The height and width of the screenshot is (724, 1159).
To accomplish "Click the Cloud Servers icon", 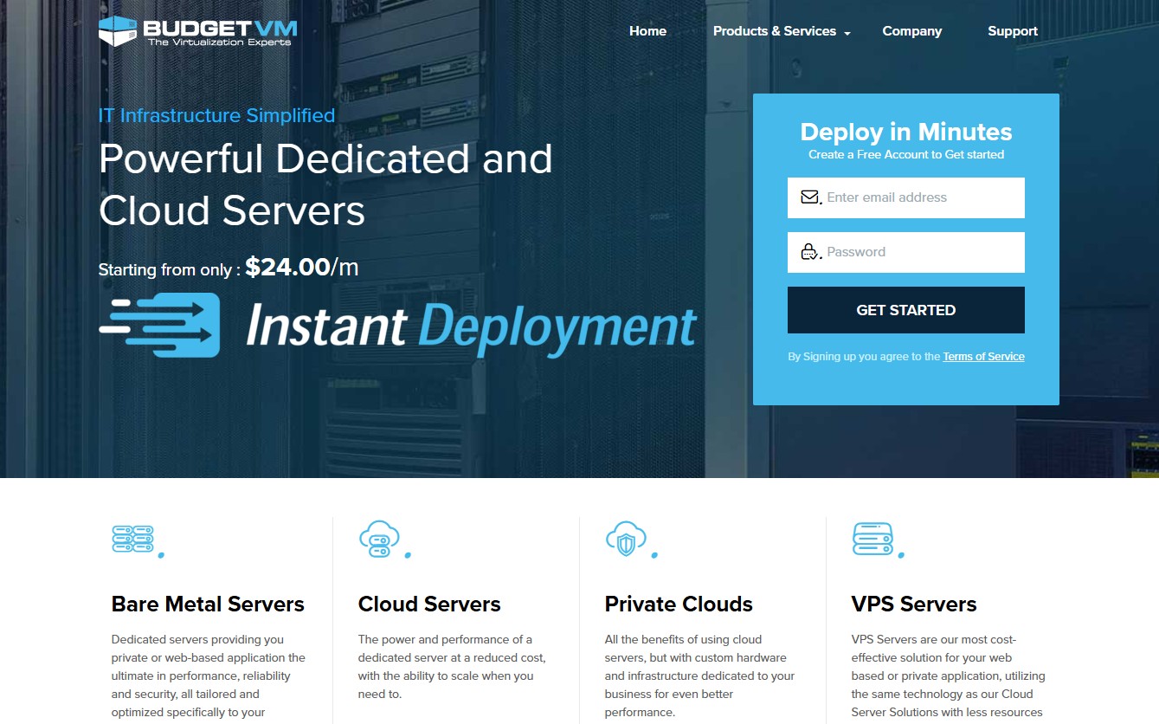I will pos(379,538).
